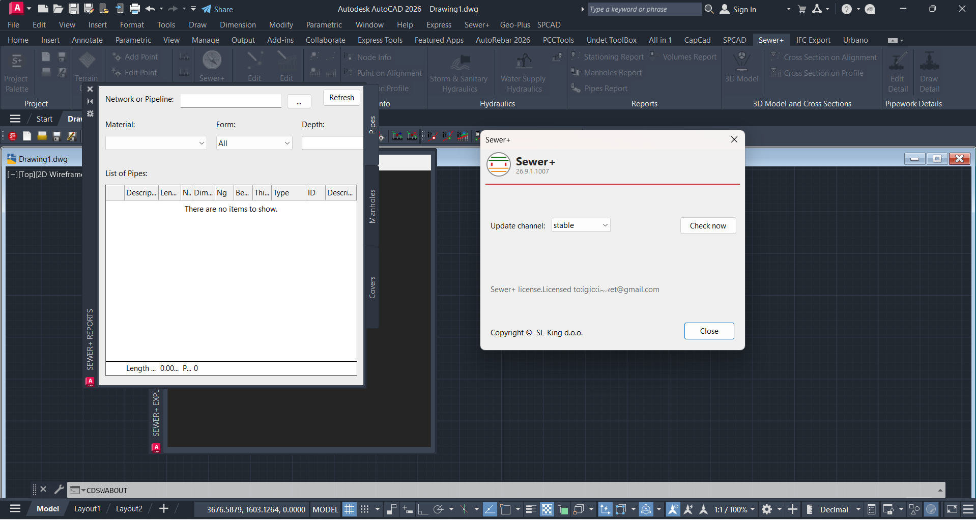This screenshot has width=976, height=520.
Task: Click the Covers side tab
Action: pos(372,287)
